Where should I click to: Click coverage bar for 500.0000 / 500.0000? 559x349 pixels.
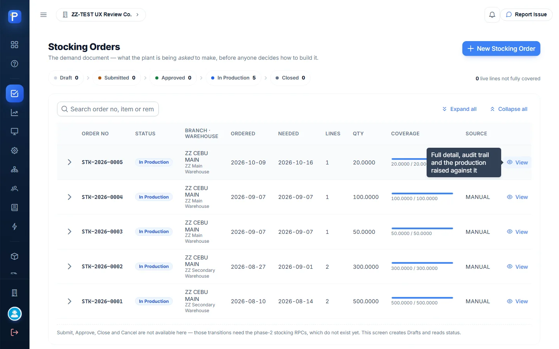coord(422,298)
